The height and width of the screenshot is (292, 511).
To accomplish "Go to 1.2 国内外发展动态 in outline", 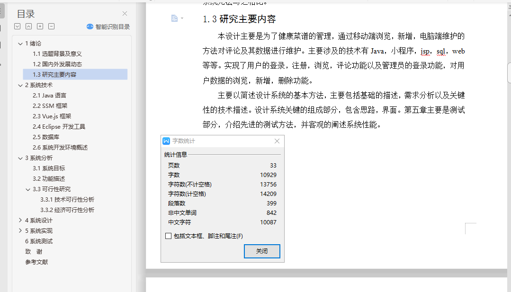I will pyautogui.click(x=57, y=64).
